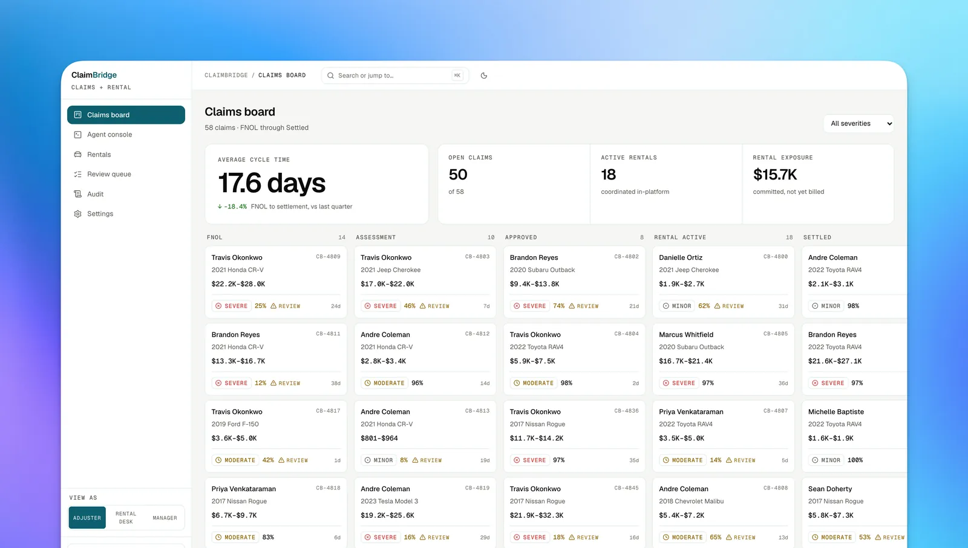Screen dimensions: 968x548
Task: Toggle dark mode with moon icon
Action: (x=484, y=76)
